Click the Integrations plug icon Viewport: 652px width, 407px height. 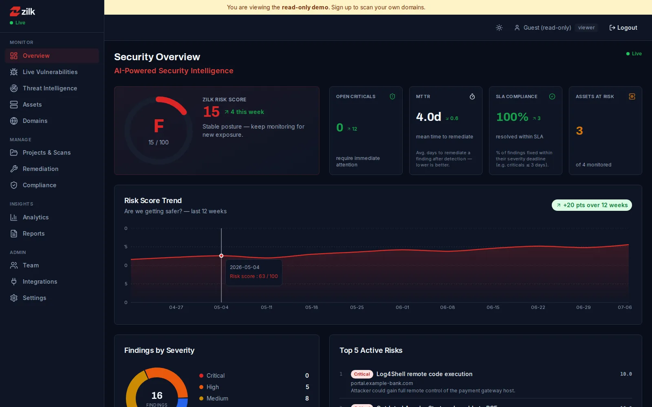14,282
